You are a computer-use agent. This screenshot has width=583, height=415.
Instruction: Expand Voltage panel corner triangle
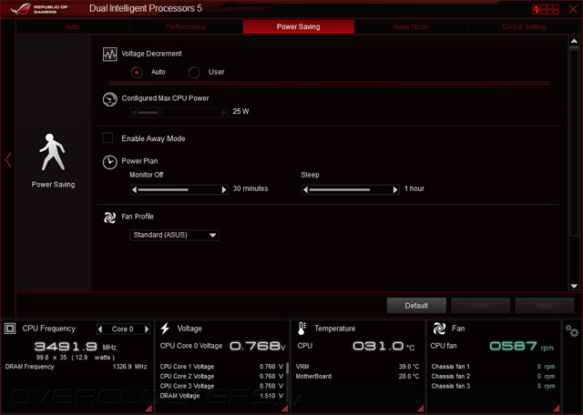[x=285, y=409]
